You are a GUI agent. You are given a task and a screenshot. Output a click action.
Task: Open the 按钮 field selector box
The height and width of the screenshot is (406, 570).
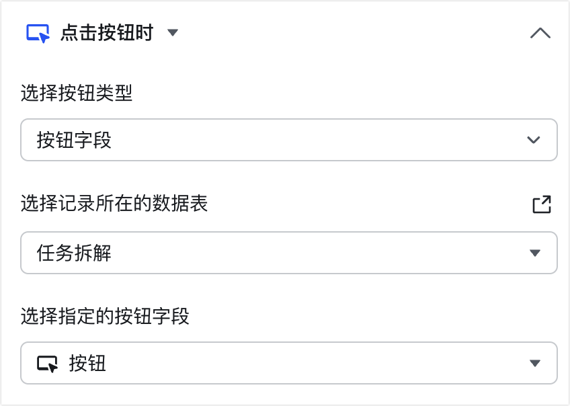(289, 363)
